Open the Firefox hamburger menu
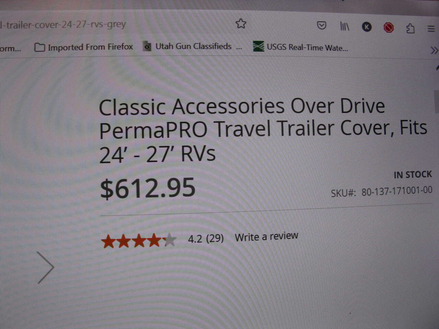This screenshot has height=329, width=439. (x=431, y=29)
